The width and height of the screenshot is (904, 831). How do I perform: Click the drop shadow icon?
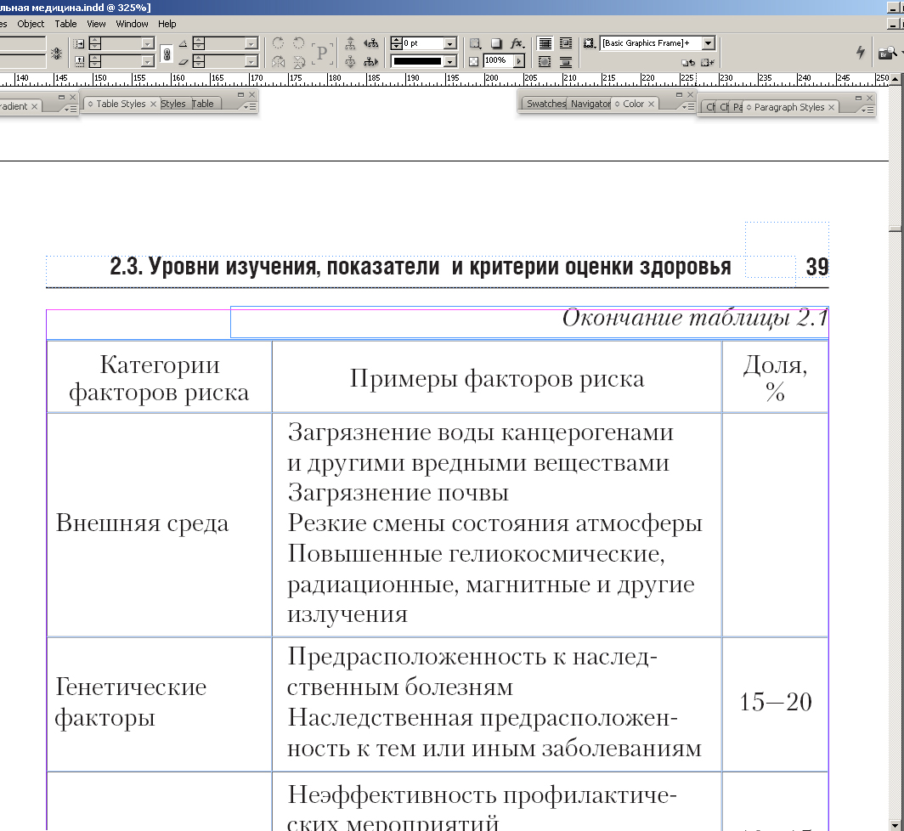click(496, 43)
